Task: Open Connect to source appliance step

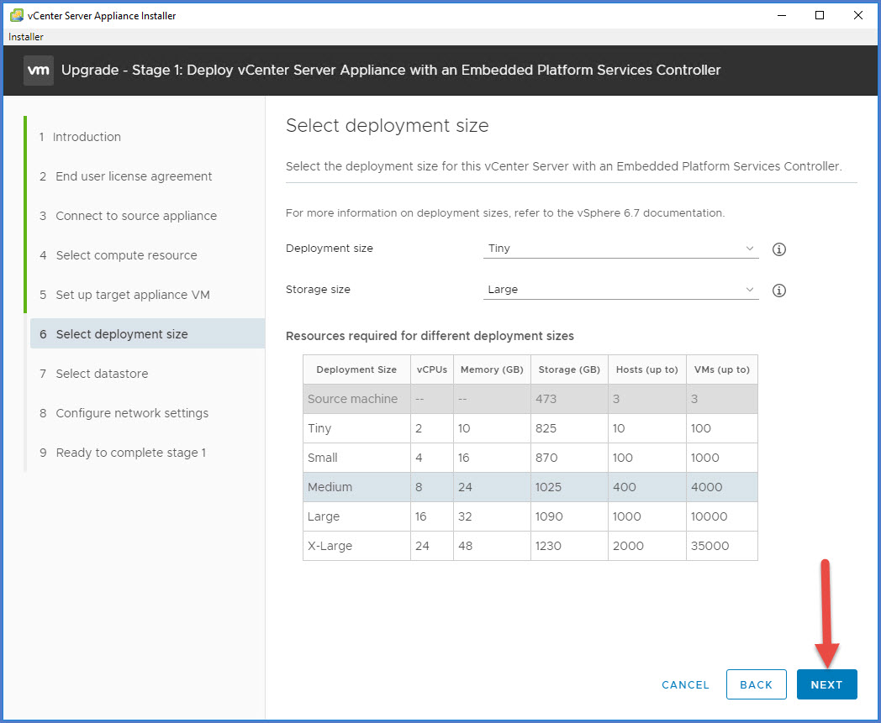Action: point(136,216)
